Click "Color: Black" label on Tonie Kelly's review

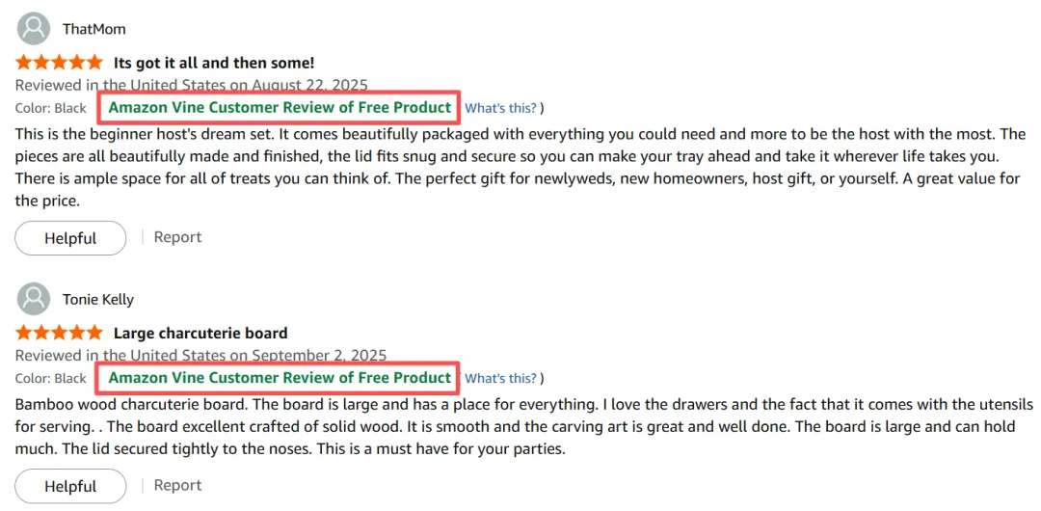pyautogui.click(x=51, y=378)
